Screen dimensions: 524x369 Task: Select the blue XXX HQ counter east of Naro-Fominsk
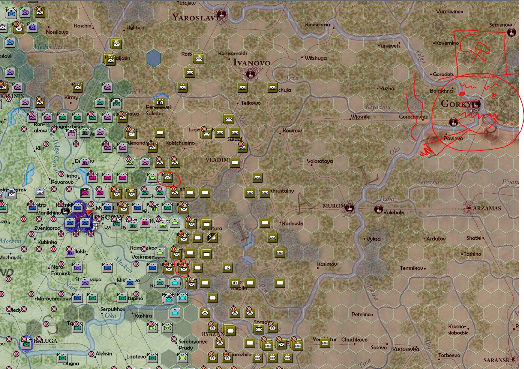(x=108, y=267)
